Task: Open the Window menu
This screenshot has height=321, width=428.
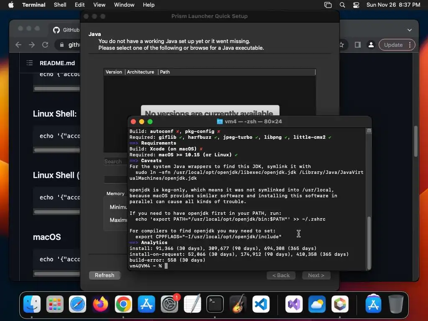Action: [x=124, y=5]
